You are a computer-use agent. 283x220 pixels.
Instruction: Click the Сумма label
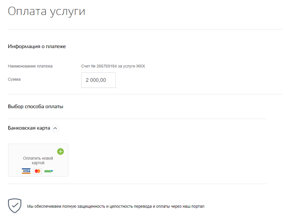[14, 79]
